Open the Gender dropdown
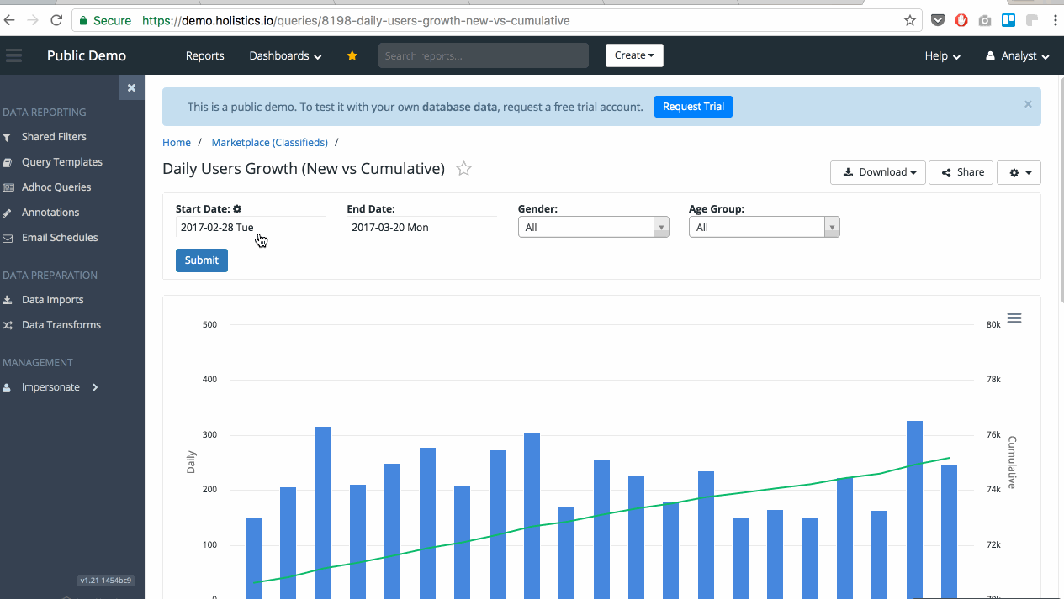This screenshot has width=1064, height=599. (593, 228)
